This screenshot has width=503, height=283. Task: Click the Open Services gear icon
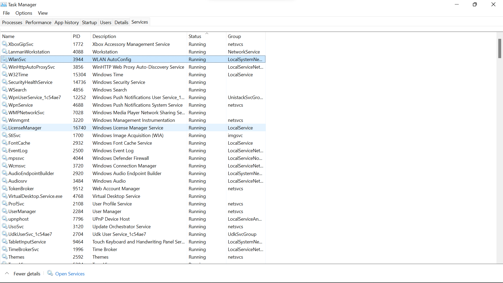point(50,273)
